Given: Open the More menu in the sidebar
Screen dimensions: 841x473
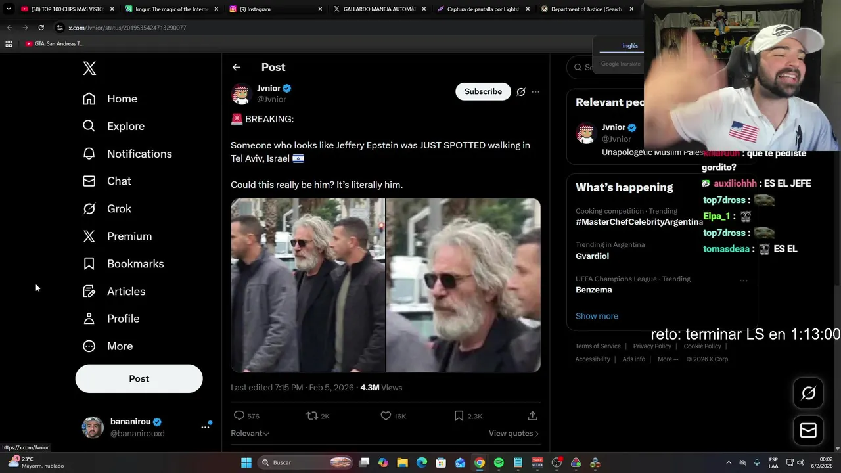Looking at the screenshot, I should [107, 346].
